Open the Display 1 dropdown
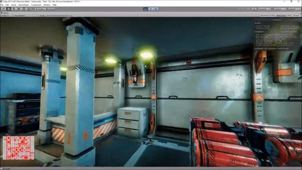The image size is (302, 170). [x=5, y=16]
